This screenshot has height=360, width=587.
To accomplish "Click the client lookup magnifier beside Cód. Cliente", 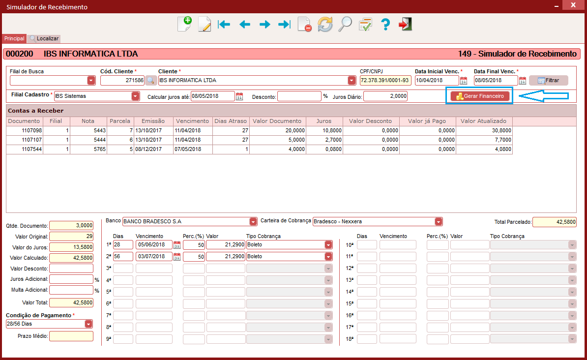I will point(150,81).
